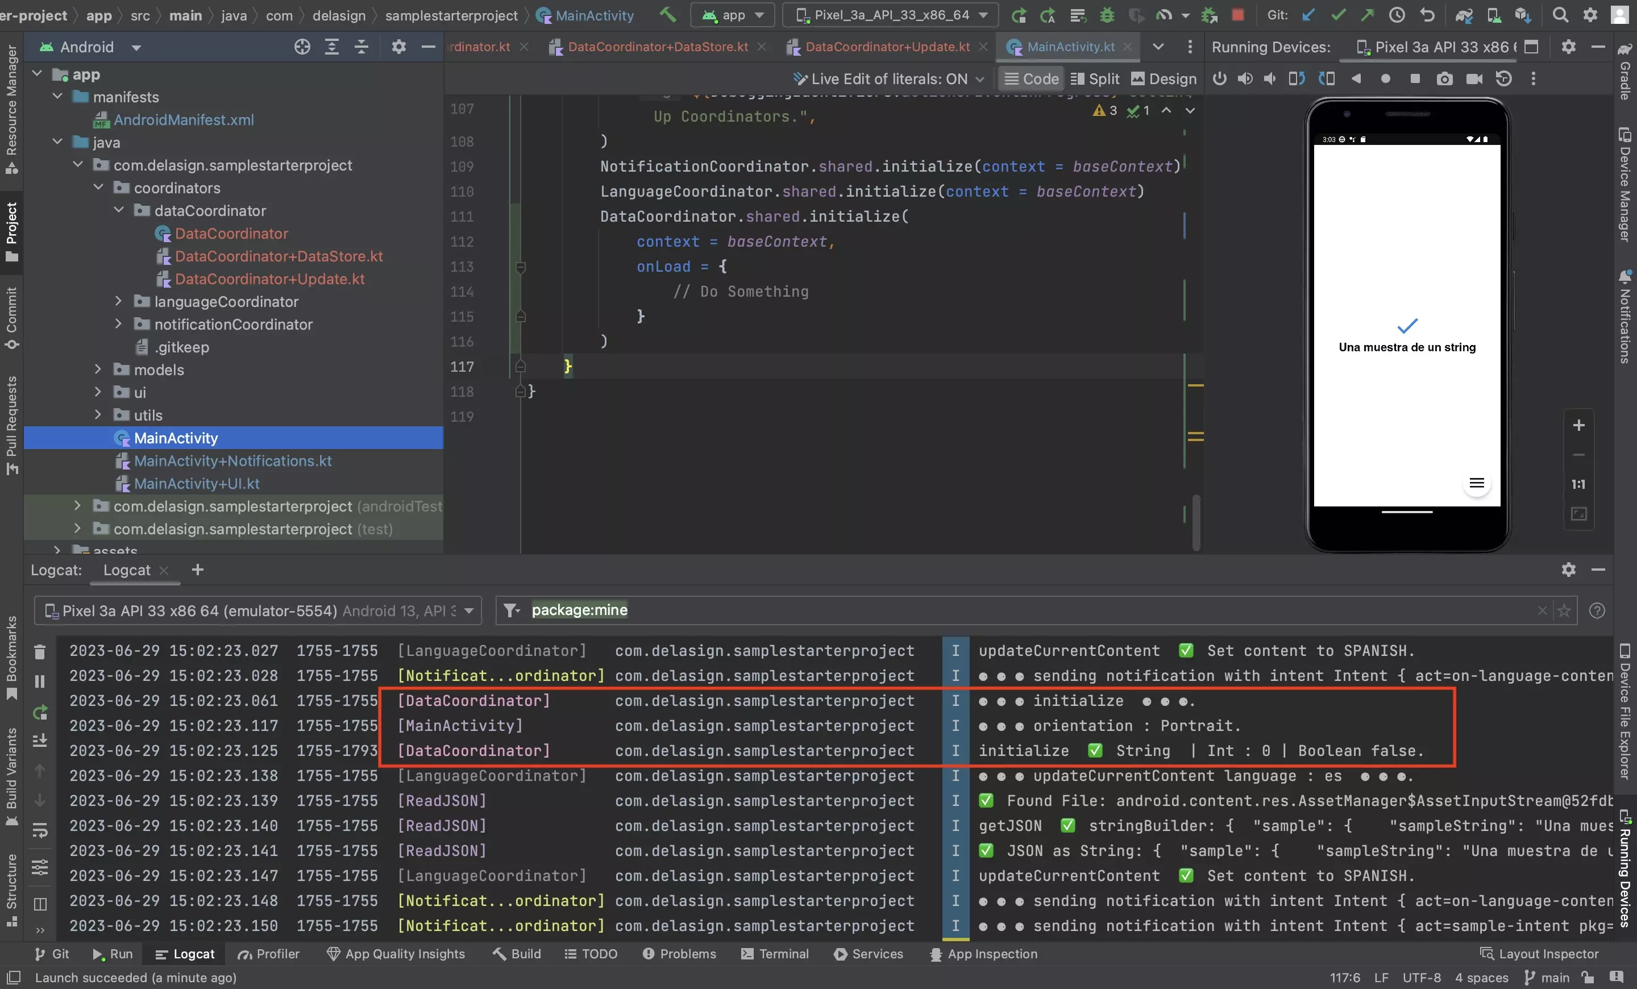Screen dimensions: 1637x989
Task: Toggle Logcat soft-wrap
Action: pyautogui.click(x=40, y=831)
